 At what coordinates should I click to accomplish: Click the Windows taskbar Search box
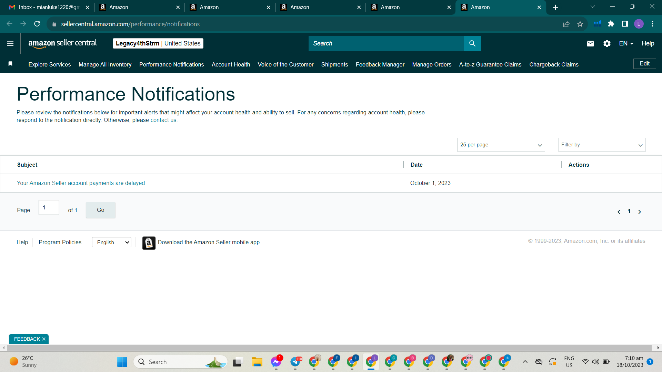(181, 362)
